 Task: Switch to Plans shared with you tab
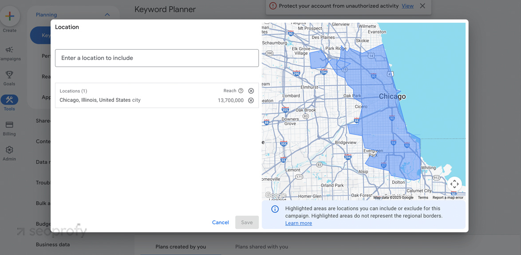[261, 247]
